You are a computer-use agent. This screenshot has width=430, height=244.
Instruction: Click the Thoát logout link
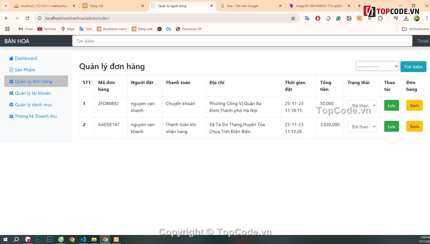pyautogui.click(x=422, y=41)
